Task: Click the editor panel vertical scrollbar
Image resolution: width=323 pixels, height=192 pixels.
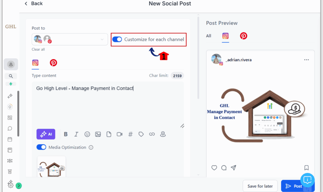Action: [x=198, y=58]
